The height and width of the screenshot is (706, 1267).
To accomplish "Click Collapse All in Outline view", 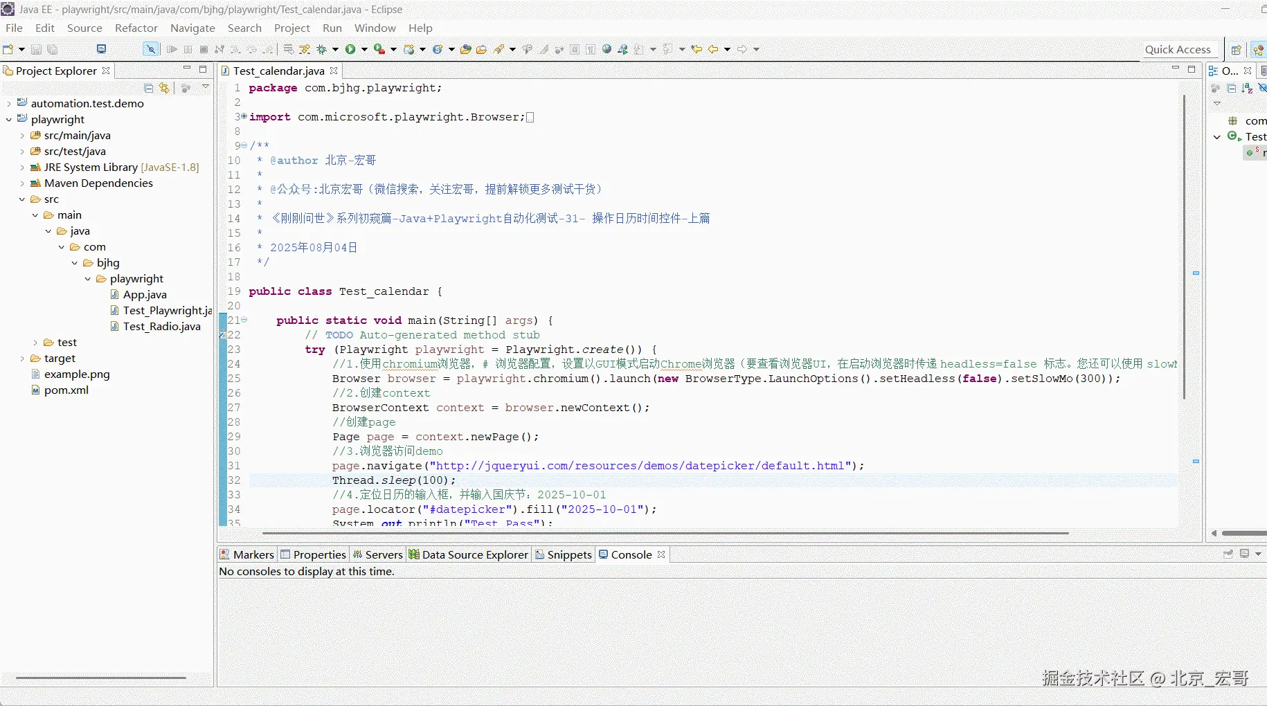I will point(1231,88).
